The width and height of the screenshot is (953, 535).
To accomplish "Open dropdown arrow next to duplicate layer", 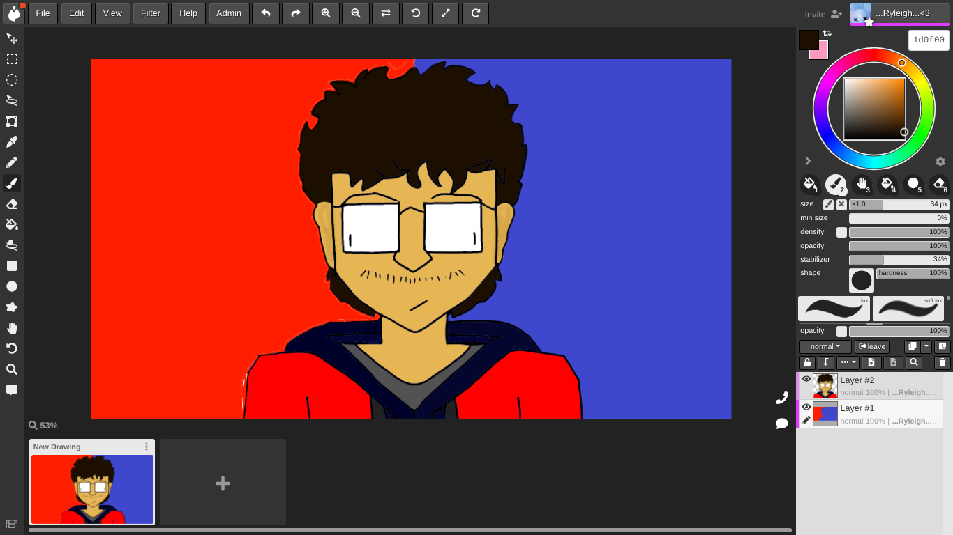I will pyautogui.click(x=926, y=347).
